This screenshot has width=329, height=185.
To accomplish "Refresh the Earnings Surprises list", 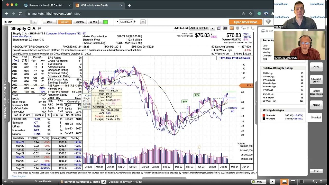I will coord(104,182).
